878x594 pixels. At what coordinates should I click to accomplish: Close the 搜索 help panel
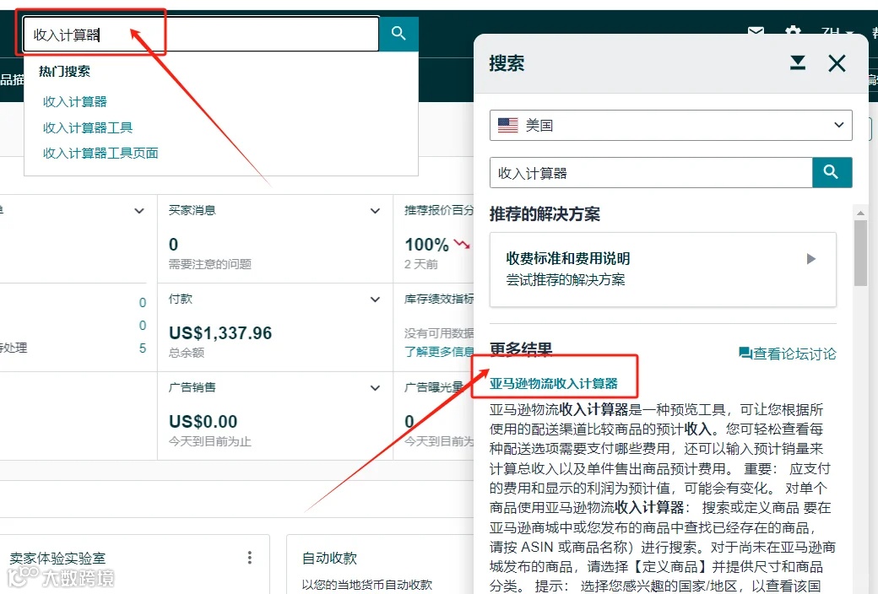[x=837, y=63]
